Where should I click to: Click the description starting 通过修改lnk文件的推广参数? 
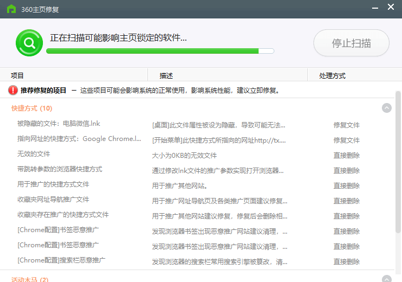tap(218, 170)
